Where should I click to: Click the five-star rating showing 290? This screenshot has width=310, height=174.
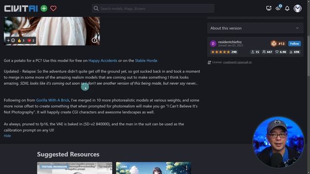(x=224, y=52)
